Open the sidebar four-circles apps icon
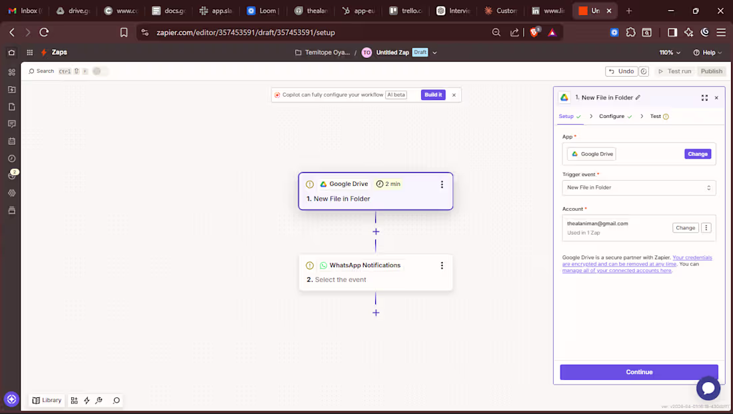This screenshot has width=733, height=414. click(x=12, y=72)
